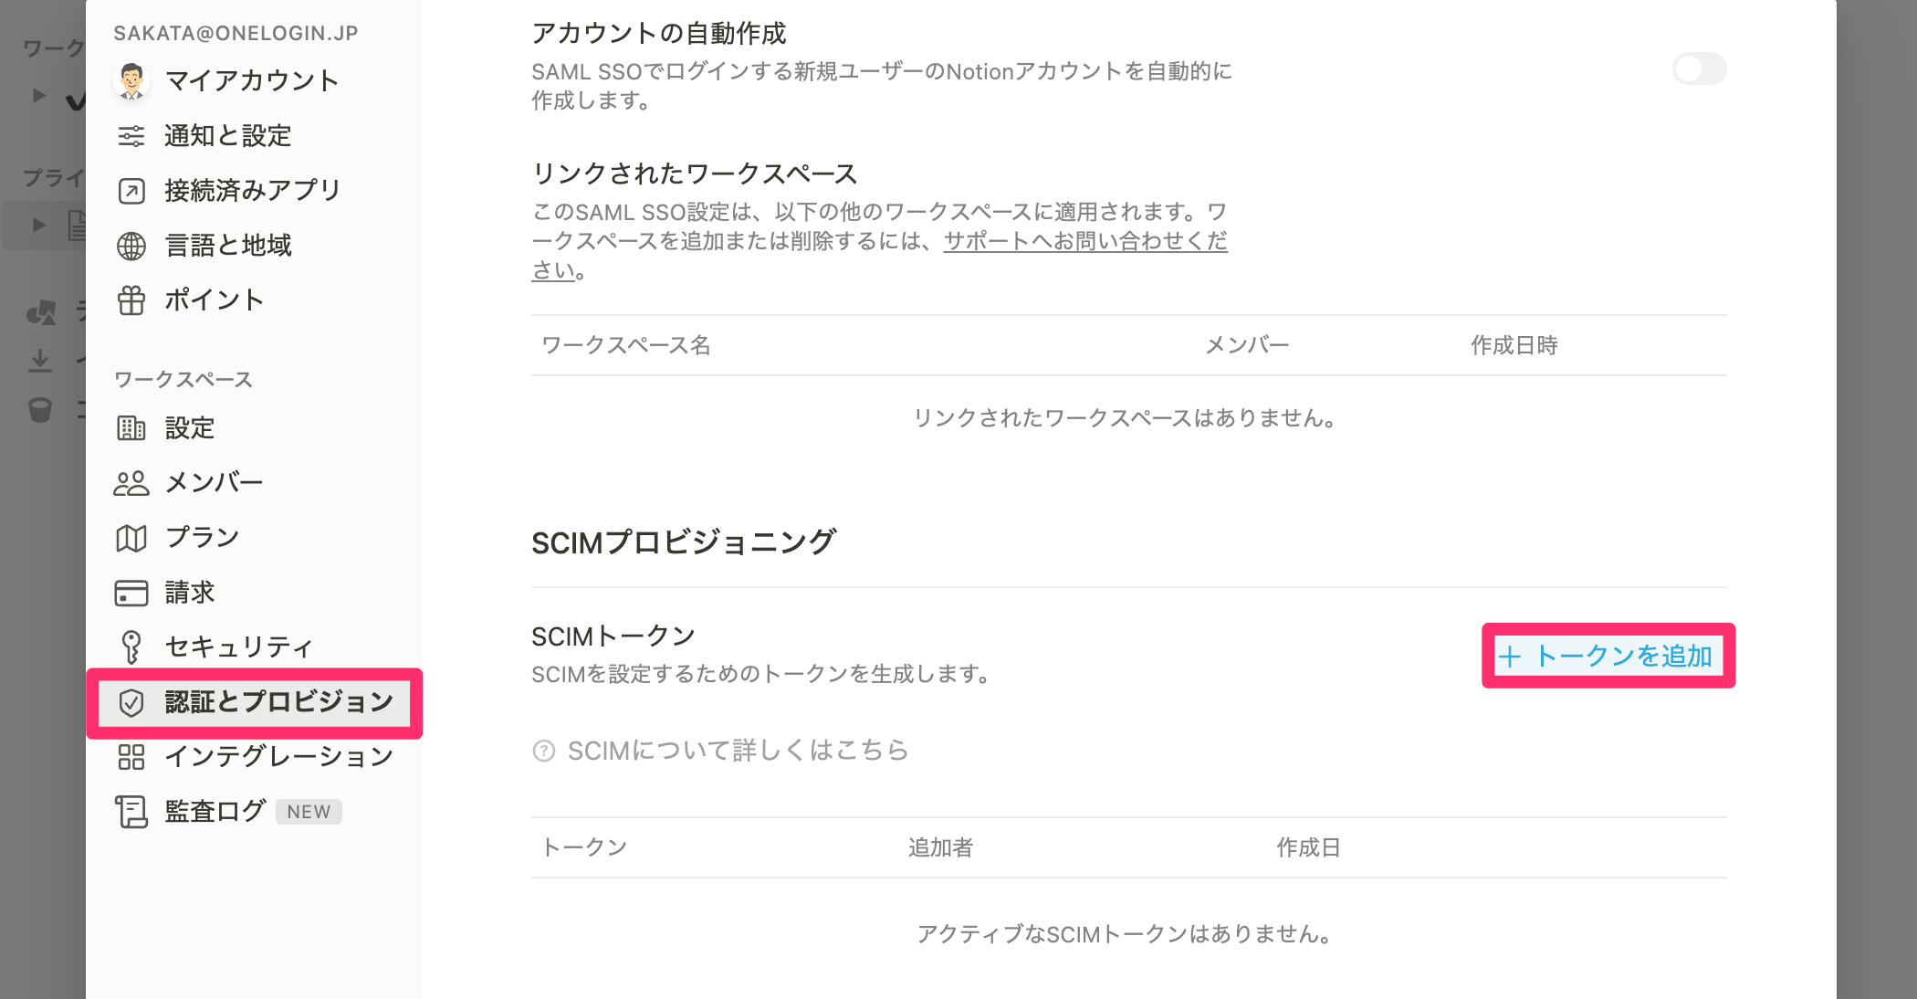Click the scroll icon for 監査ログ

[x=131, y=811]
